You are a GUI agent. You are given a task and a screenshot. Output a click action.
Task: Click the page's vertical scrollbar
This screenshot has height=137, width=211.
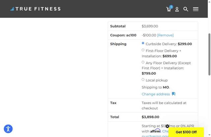click(x=209, y=54)
